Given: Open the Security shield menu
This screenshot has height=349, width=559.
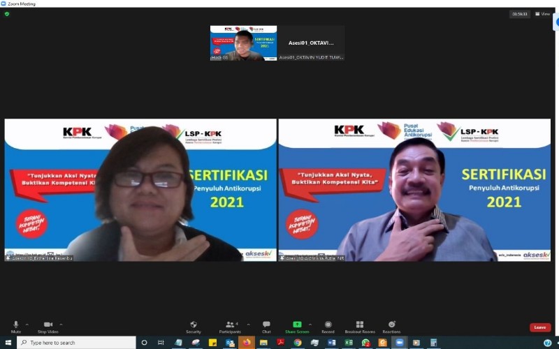Looking at the screenshot, I should tap(194, 327).
